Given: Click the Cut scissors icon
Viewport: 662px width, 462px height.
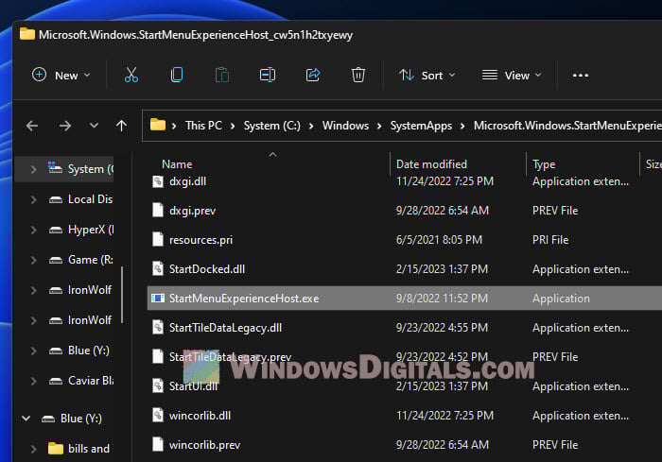Looking at the screenshot, I should pos(131,75).
